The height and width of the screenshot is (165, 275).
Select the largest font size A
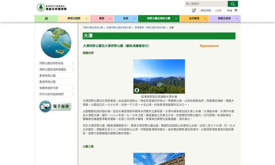(220, 10)
